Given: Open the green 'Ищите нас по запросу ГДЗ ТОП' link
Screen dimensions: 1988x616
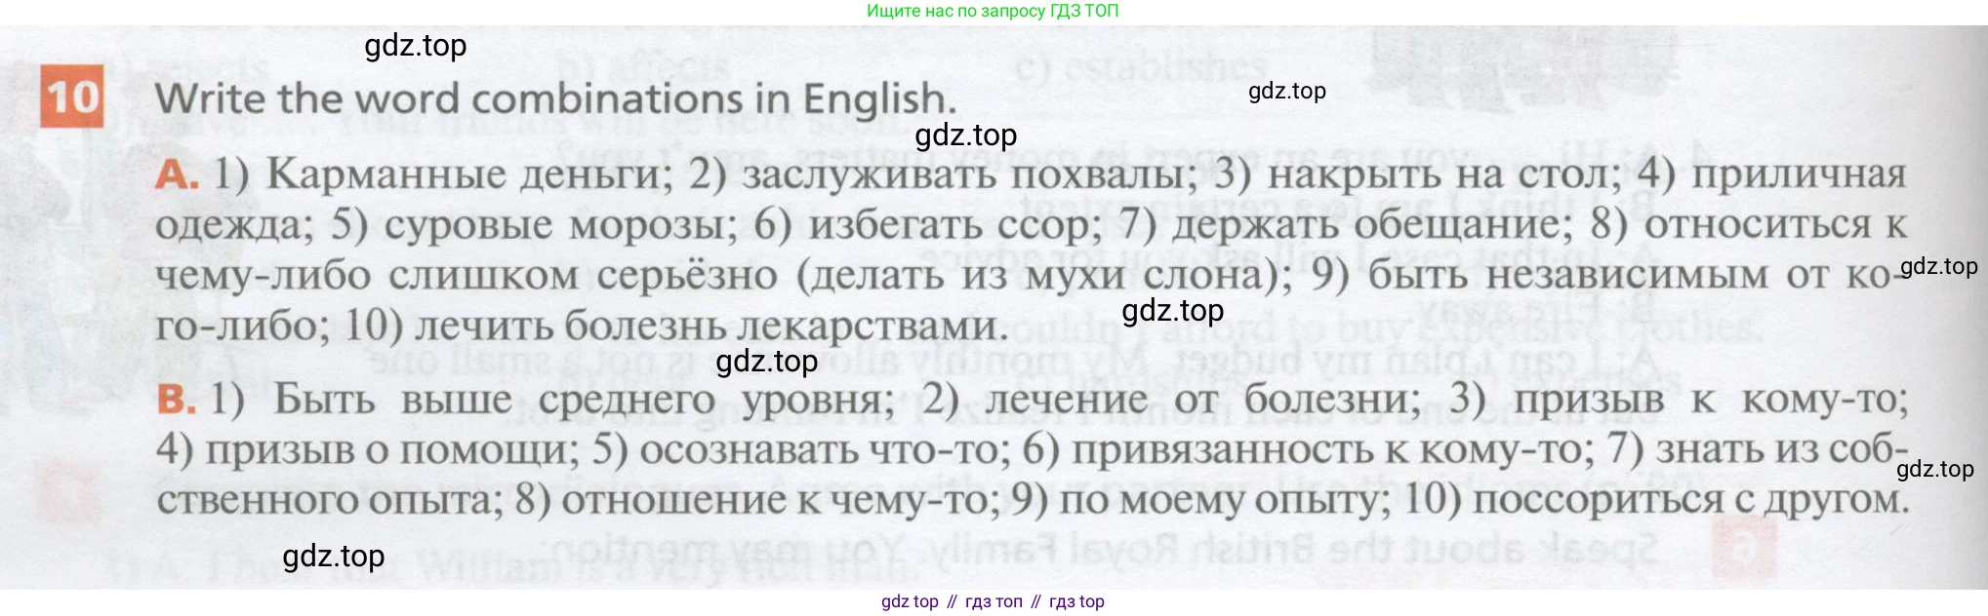Looking at the screenshot, I should 993,11.
